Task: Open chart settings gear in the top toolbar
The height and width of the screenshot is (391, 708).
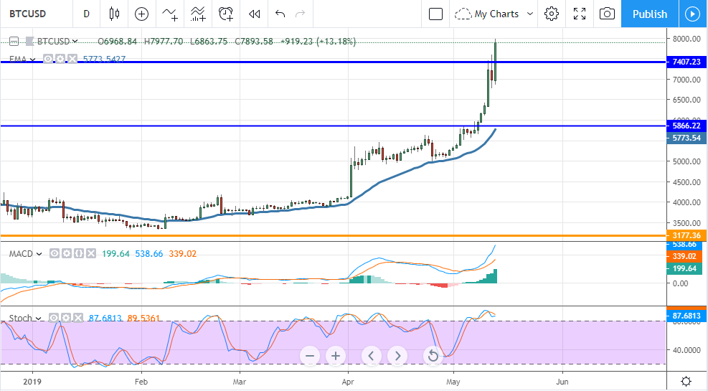Action: (x=552, y=14)
